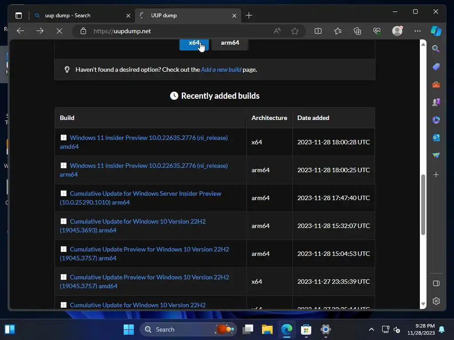Click the date 2023-11-28 17:47:40 UTC
454x340 pixels.
[333, 198]
